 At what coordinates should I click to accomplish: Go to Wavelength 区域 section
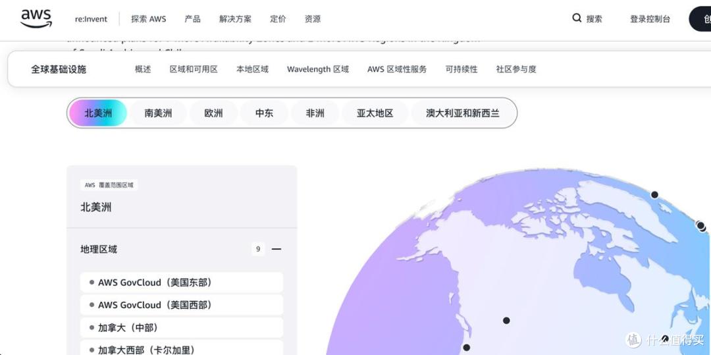(318, 69)
